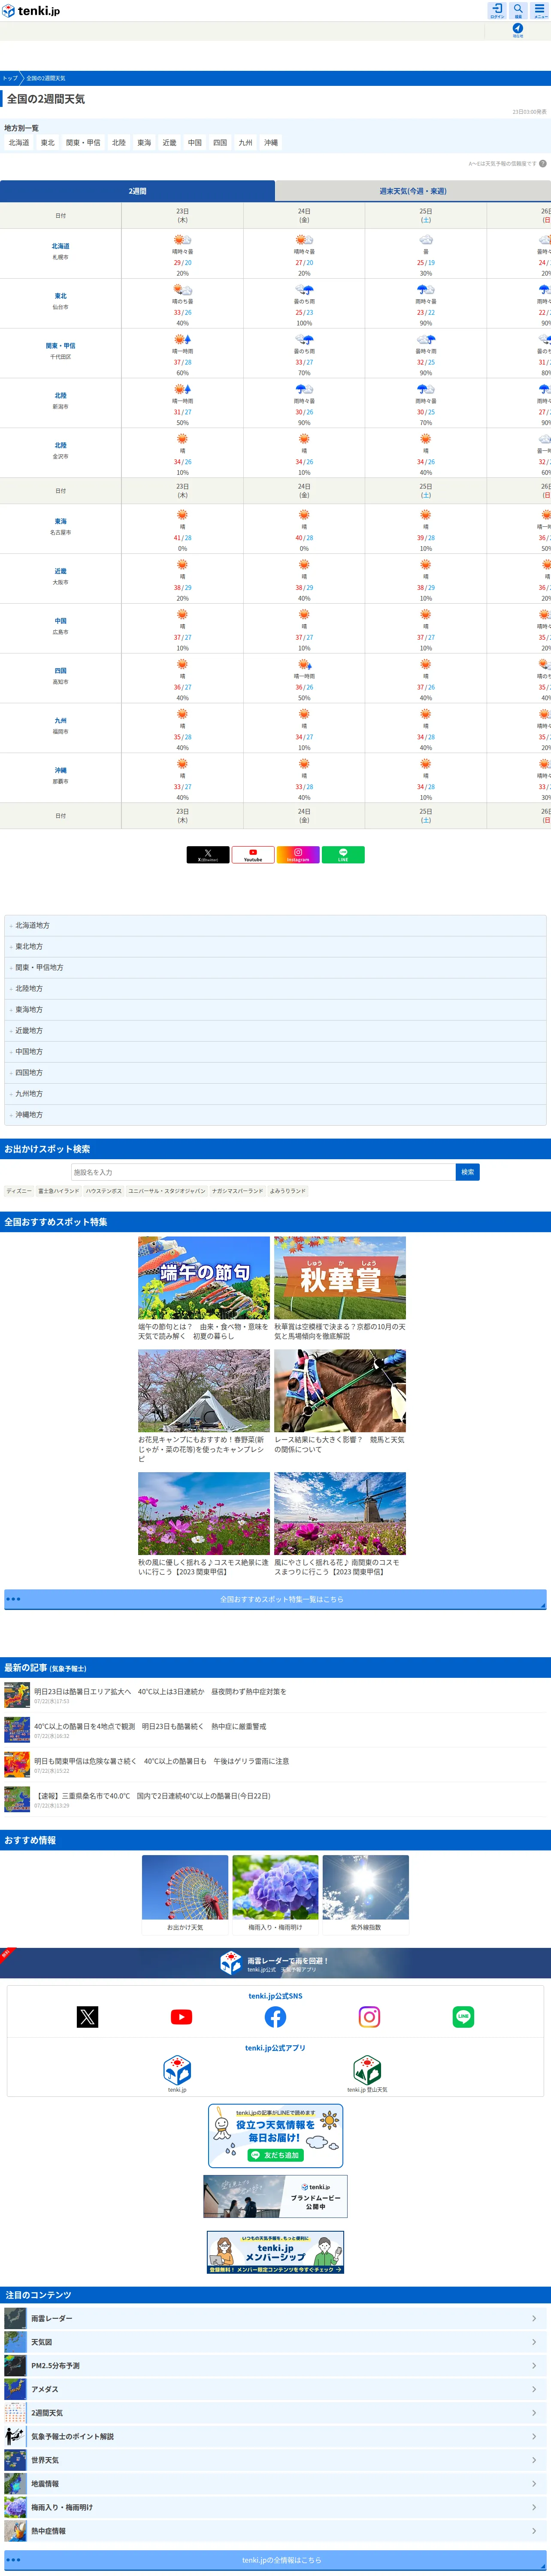Viewport: 551px width, 2576px height.
Task: Click the 東海 名古屋市 row link in the table
Action: point(61,527)
